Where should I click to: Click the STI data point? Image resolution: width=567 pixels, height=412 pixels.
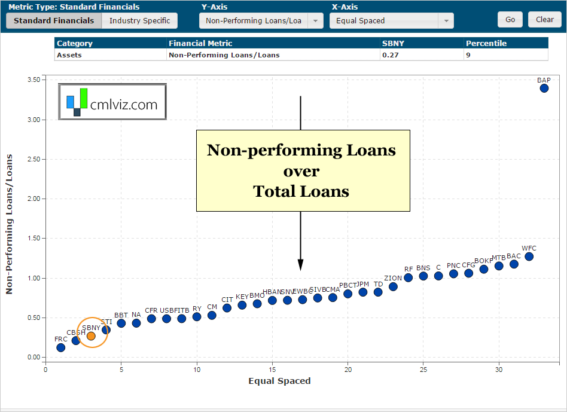pos(106,329)
